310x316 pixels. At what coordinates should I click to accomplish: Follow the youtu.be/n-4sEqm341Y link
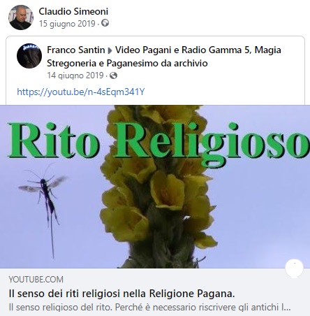click(x=81, y=92)
